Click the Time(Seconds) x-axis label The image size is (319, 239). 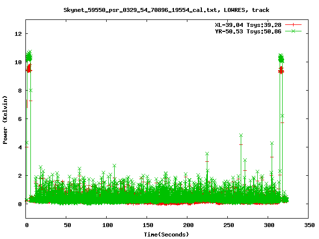tap(166, 235)
